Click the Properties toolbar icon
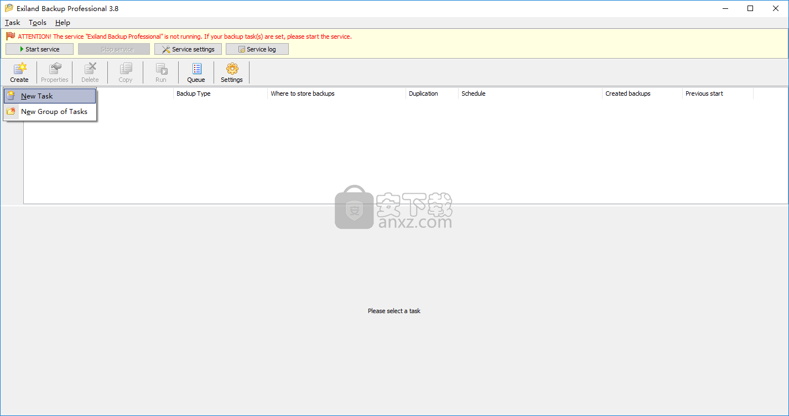The height and width of the screenshot is (416, 789). tap(55, 72)
